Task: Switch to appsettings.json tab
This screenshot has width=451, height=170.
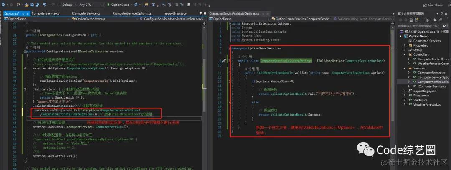Action: [x=175, y=13]
